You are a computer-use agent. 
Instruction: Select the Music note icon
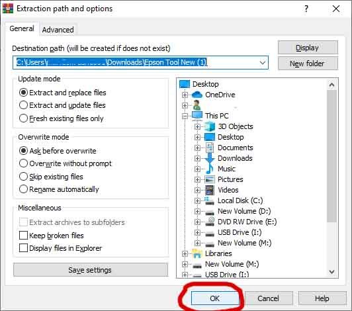click(210, 169)
